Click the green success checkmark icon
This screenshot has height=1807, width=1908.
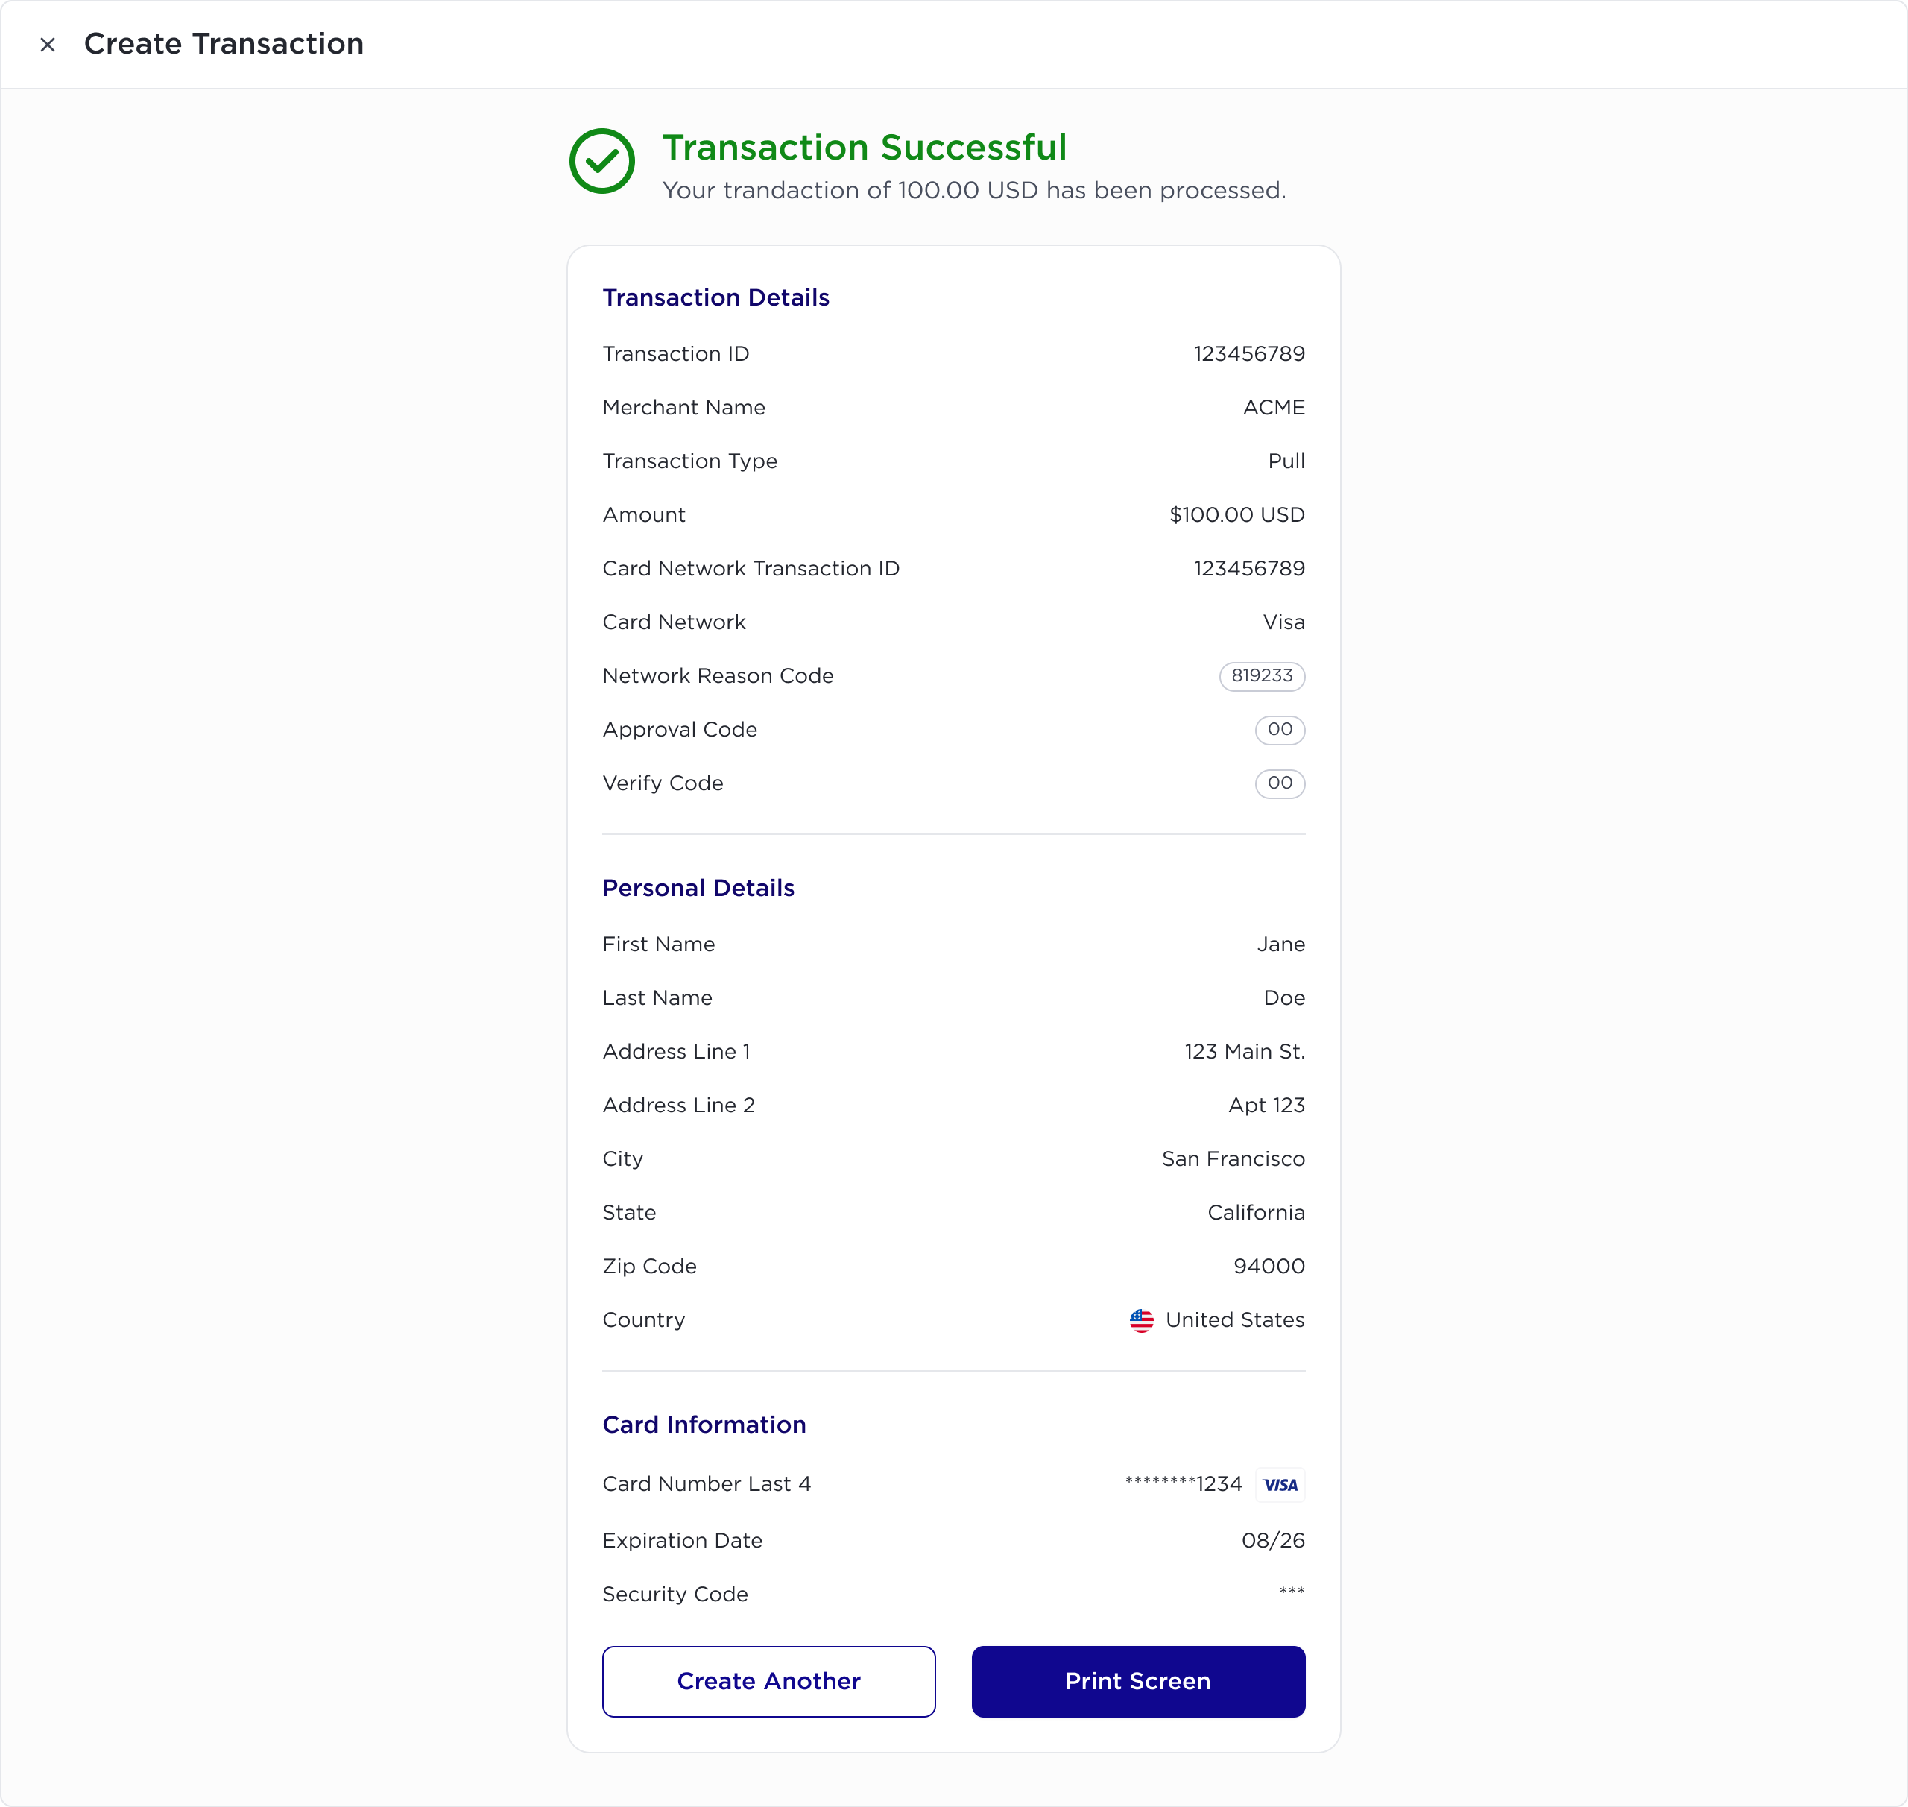pos(602,161)
